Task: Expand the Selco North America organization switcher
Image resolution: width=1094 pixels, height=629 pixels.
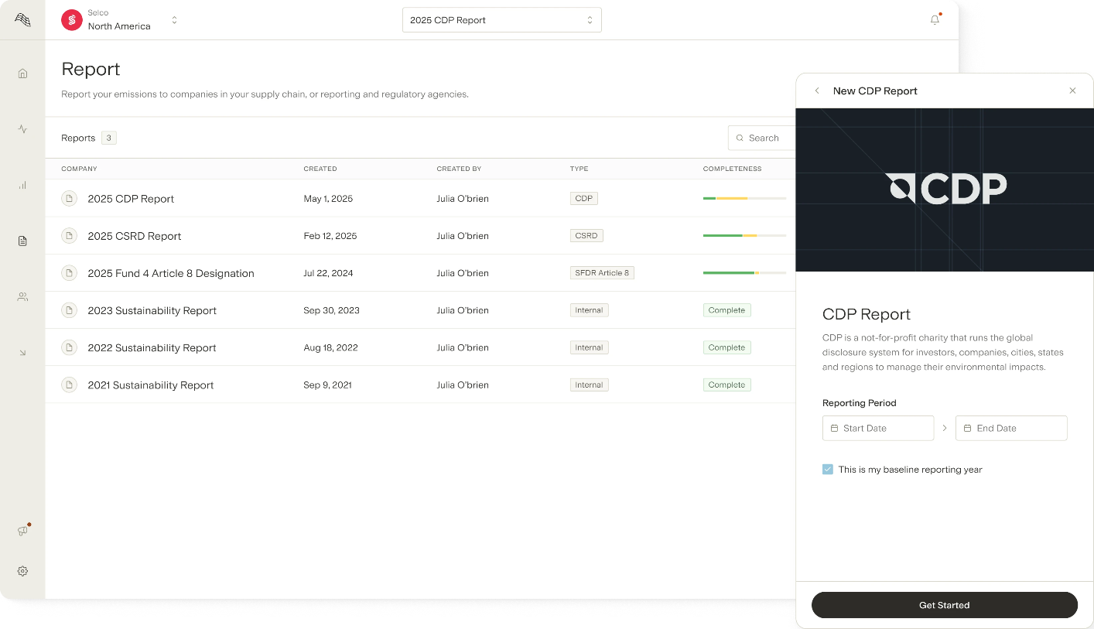Action: (x=174, y=20)
